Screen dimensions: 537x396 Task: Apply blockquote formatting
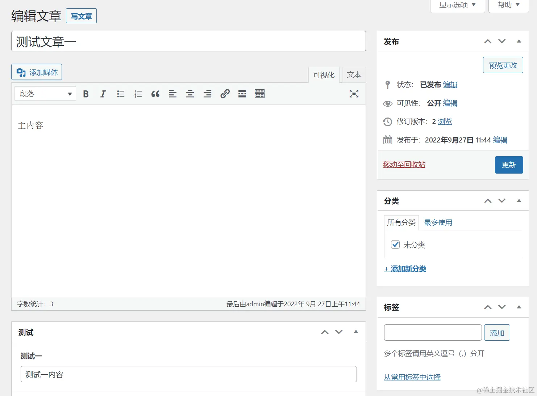click(x=155, y=94)
